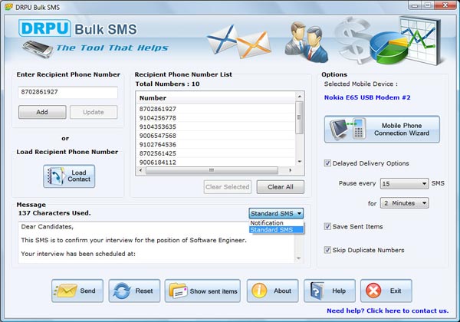Select number 8702861927 in the list
This screenshot has height=322, width=460.
pos(216,109)
